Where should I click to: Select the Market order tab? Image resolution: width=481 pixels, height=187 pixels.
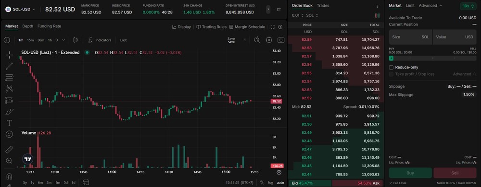(x=395, y=5)
